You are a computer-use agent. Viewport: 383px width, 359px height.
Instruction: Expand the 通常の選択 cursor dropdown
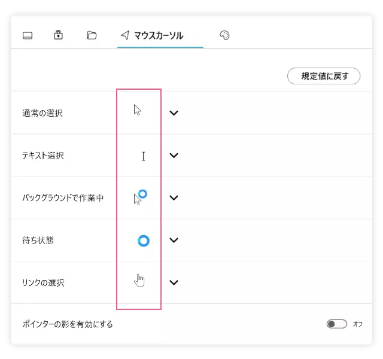(x=174, y=113)
